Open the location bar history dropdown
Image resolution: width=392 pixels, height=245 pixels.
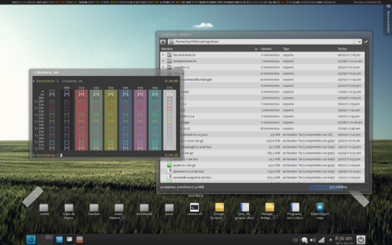pos(359,42)
